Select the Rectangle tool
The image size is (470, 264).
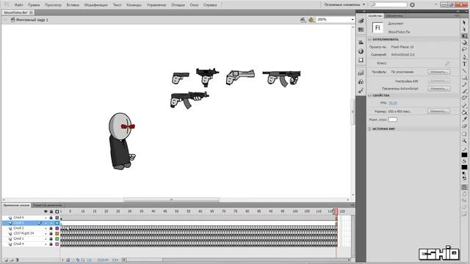click(464, 78)
